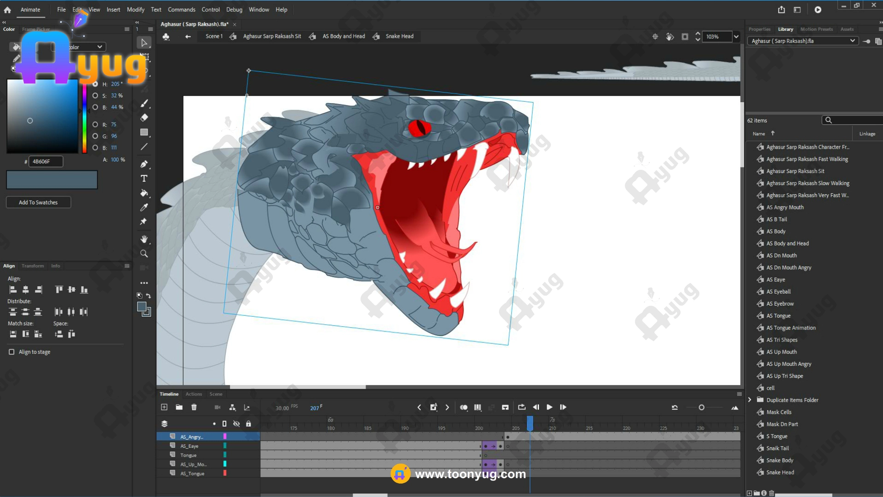Viewport: 883px width, 497px height.
Task: Open the Modify menu
Action: pyautogui.click(x=135, y=10)
